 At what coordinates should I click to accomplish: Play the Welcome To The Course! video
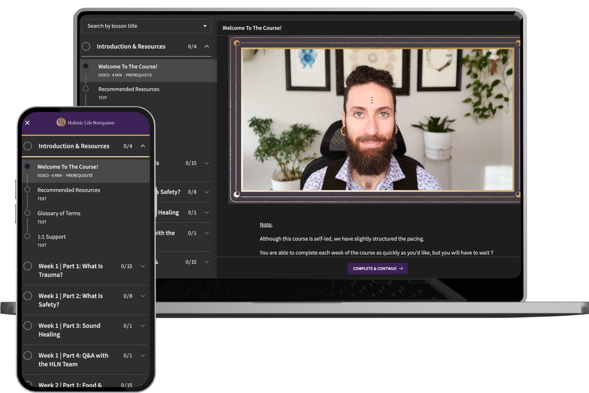pyautogui.click(x=378, y=120)
